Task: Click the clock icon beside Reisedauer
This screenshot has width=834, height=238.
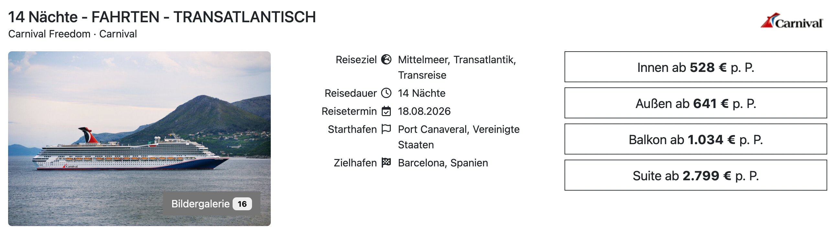Action: pos(386,93)
